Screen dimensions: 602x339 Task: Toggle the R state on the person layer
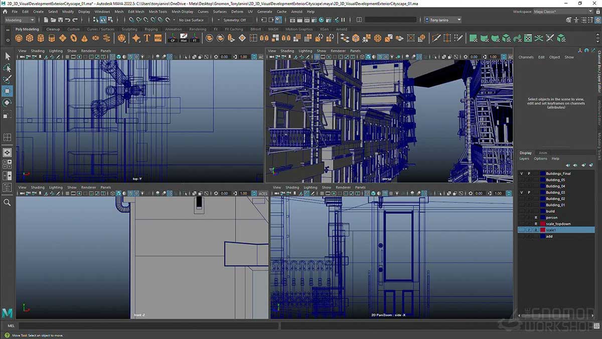point(536,217)
